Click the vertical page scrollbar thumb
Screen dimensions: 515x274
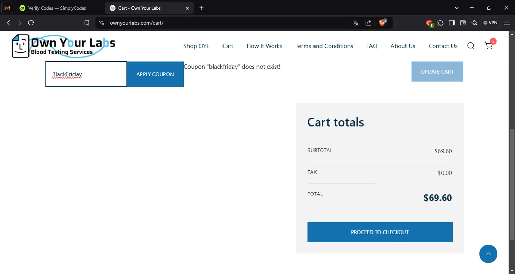pos(512,184)
